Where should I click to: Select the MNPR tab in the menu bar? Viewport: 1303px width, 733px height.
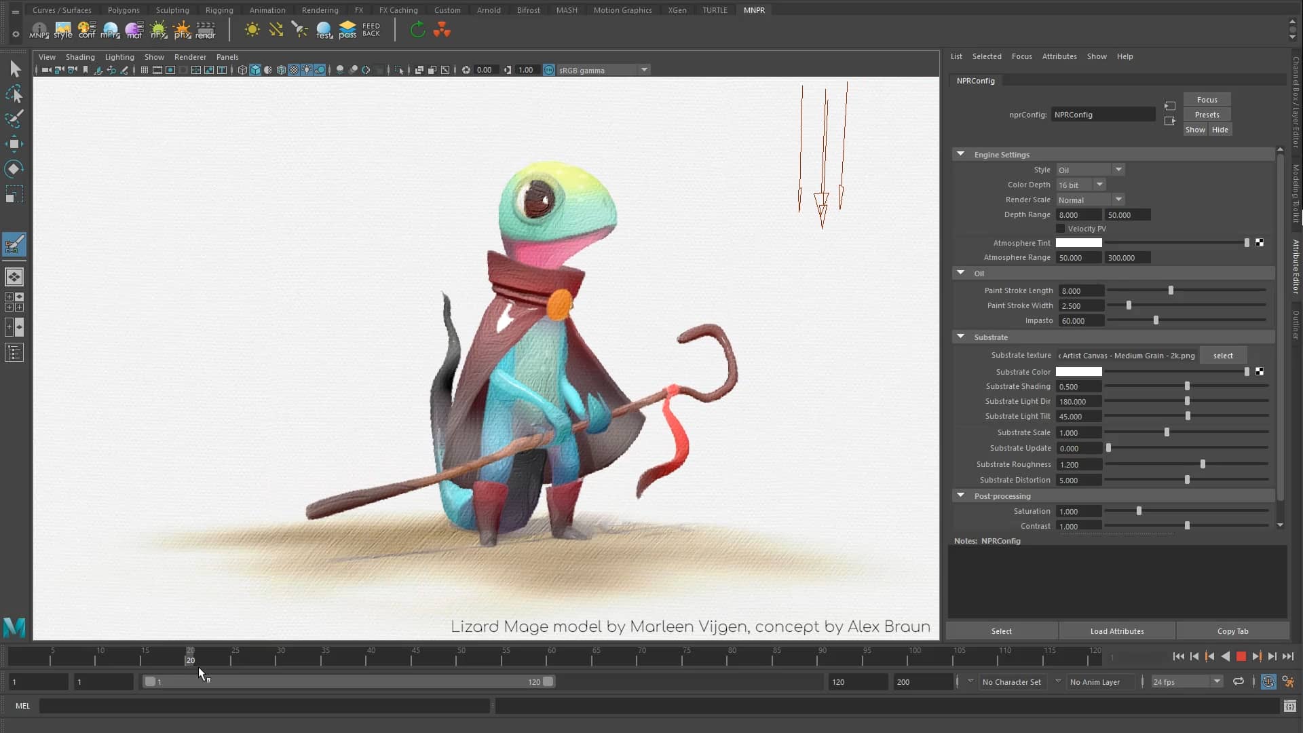[755, 10]
